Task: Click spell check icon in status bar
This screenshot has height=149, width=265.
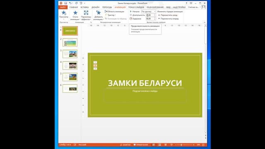Action: coord(75,145)
